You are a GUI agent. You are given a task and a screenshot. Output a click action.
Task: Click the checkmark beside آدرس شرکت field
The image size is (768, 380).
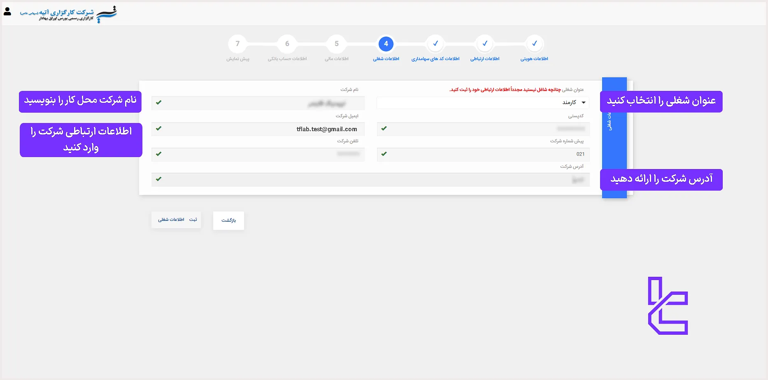click(x=159, y=180)
